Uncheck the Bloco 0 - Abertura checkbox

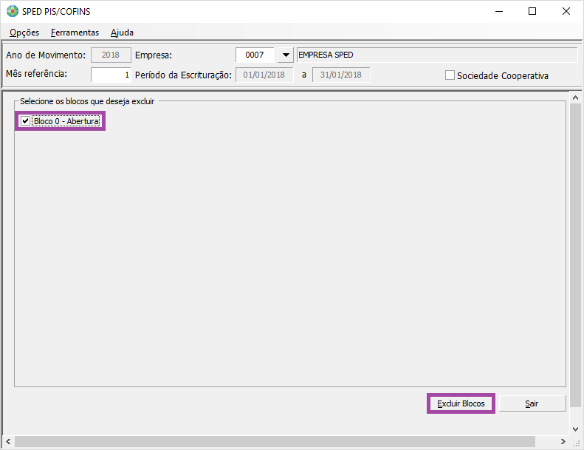[26, 121]
